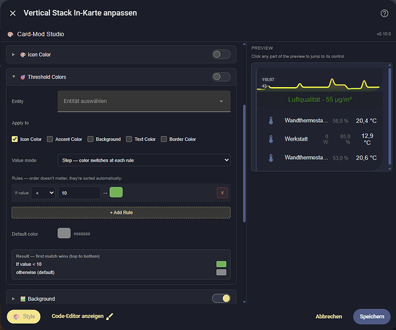Click the Background section picture icon
This screenshot has height=330, width=396.
[x=23, y=299]
